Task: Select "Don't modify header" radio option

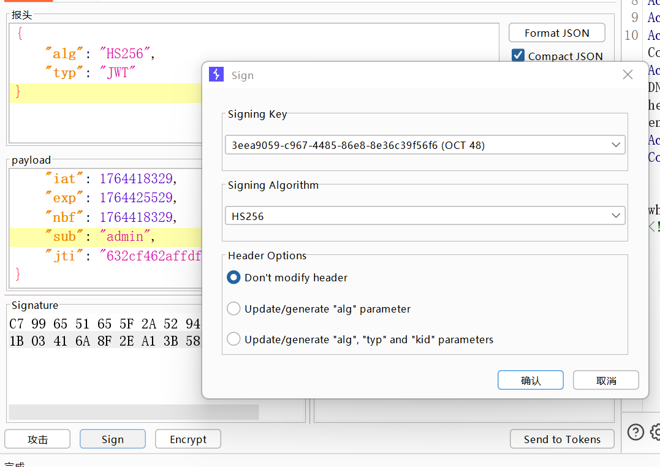Action: [x=233, y=278]
